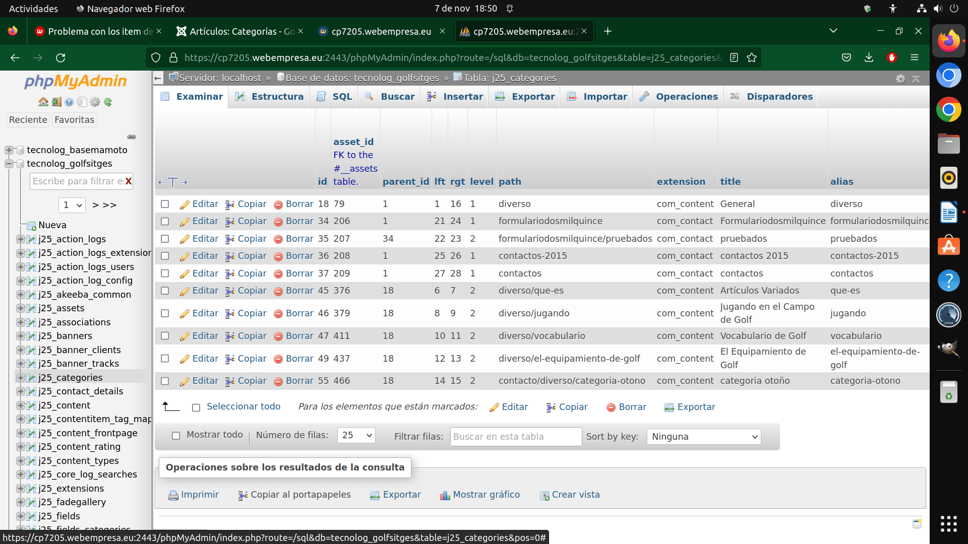Collapse top bar with double-arrow icon
Screen dimensions: 968x544
pyautogui.click(x=916, y=79)
